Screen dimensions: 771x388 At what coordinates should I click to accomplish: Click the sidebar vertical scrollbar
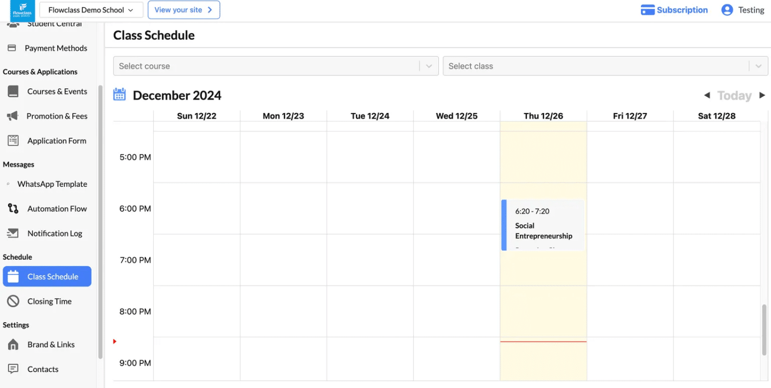[100, 222]
